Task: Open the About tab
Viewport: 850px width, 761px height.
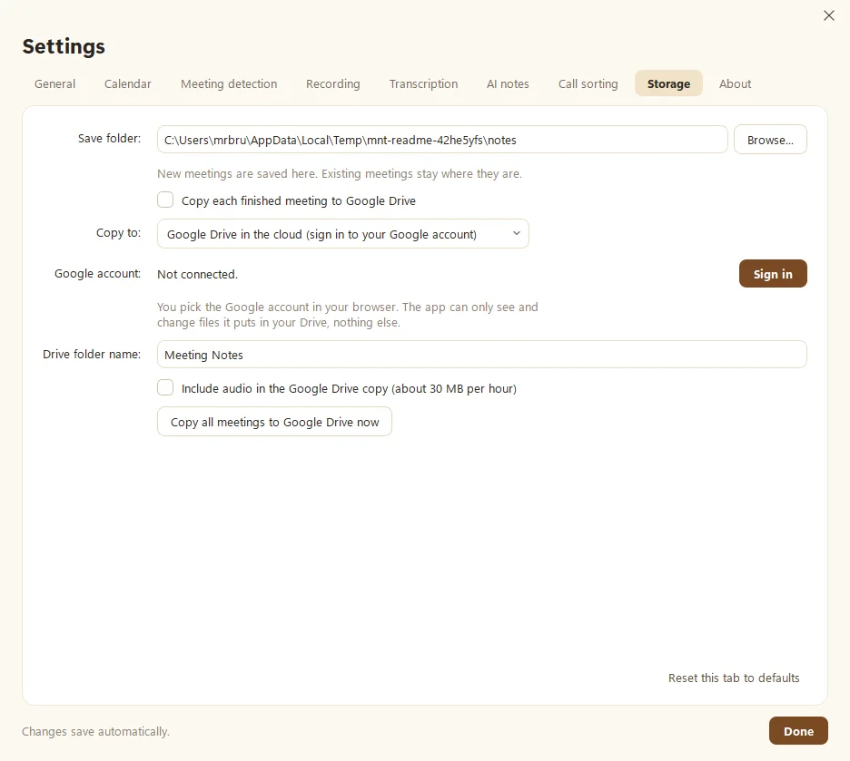Action: [x=735, y=83]
